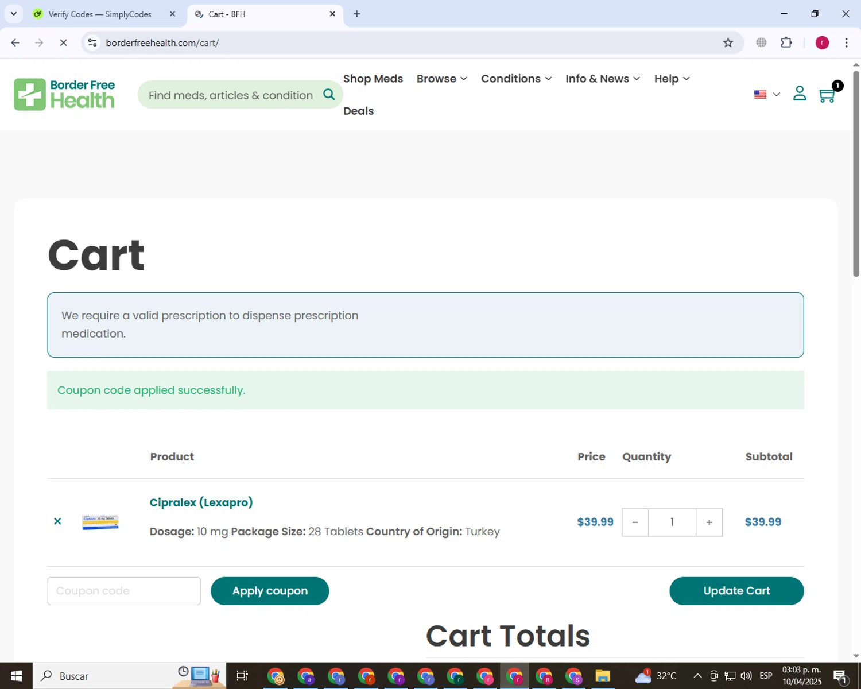View site information icon
The height and width of the screenshot is (689, 861).
click(x=92, y=43)
